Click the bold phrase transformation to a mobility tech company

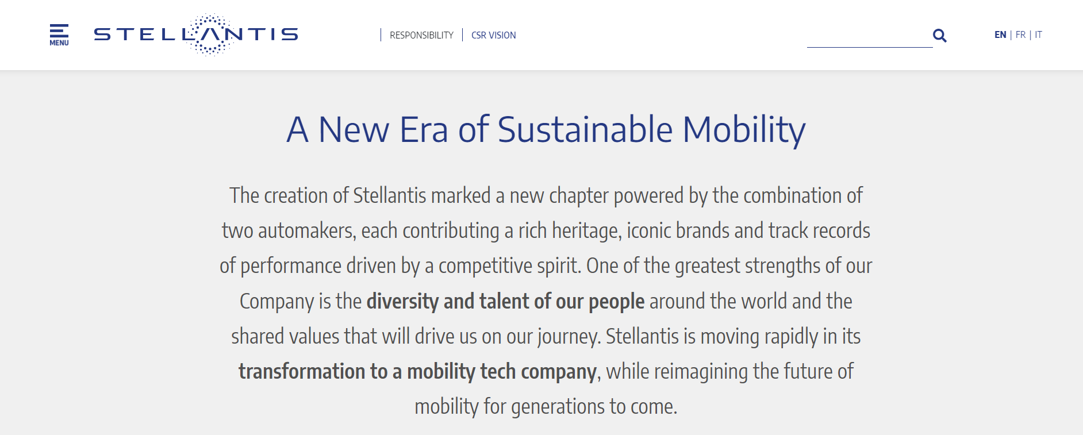click(416, 371)
